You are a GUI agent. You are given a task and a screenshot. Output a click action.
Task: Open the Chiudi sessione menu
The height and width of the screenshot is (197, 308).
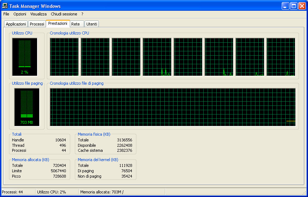coord(64,14)
